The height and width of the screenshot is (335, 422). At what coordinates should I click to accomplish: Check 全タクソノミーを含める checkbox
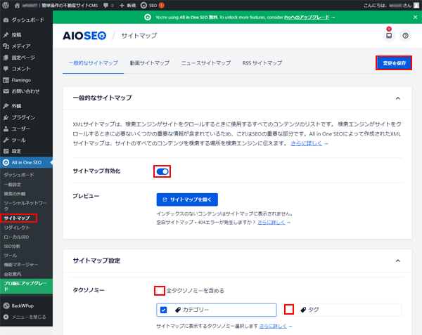pos(160,291)
